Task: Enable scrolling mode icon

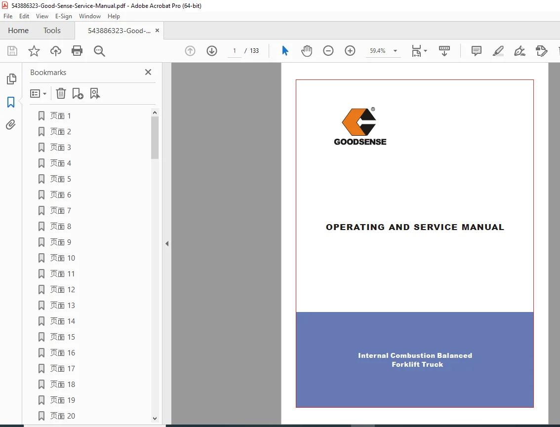Action: click(444, 51)
